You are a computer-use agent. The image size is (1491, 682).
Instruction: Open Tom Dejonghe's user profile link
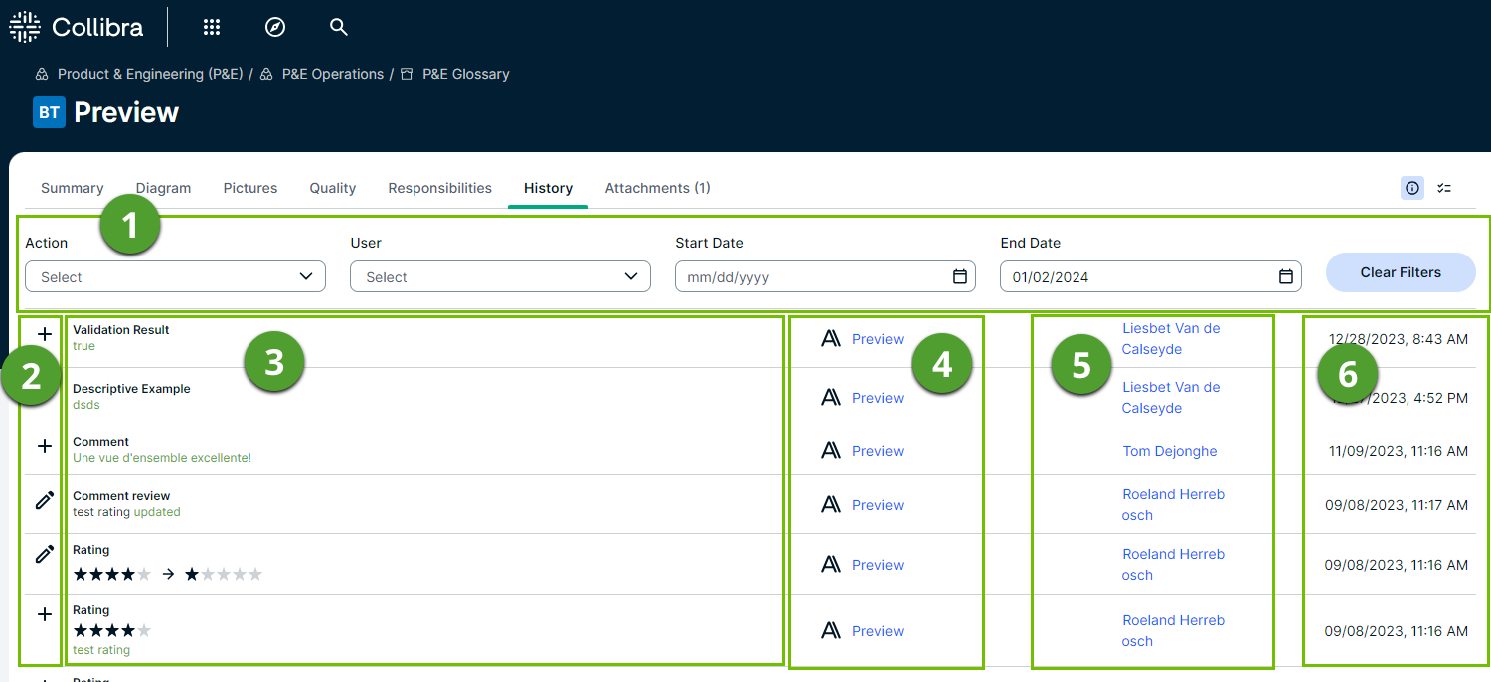click(1169, 451)
